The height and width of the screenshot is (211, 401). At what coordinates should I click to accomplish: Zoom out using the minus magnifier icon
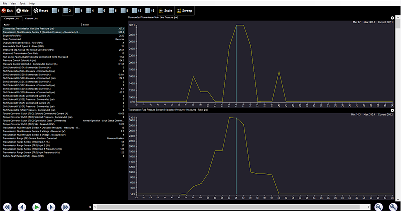[x=379, y=206]
